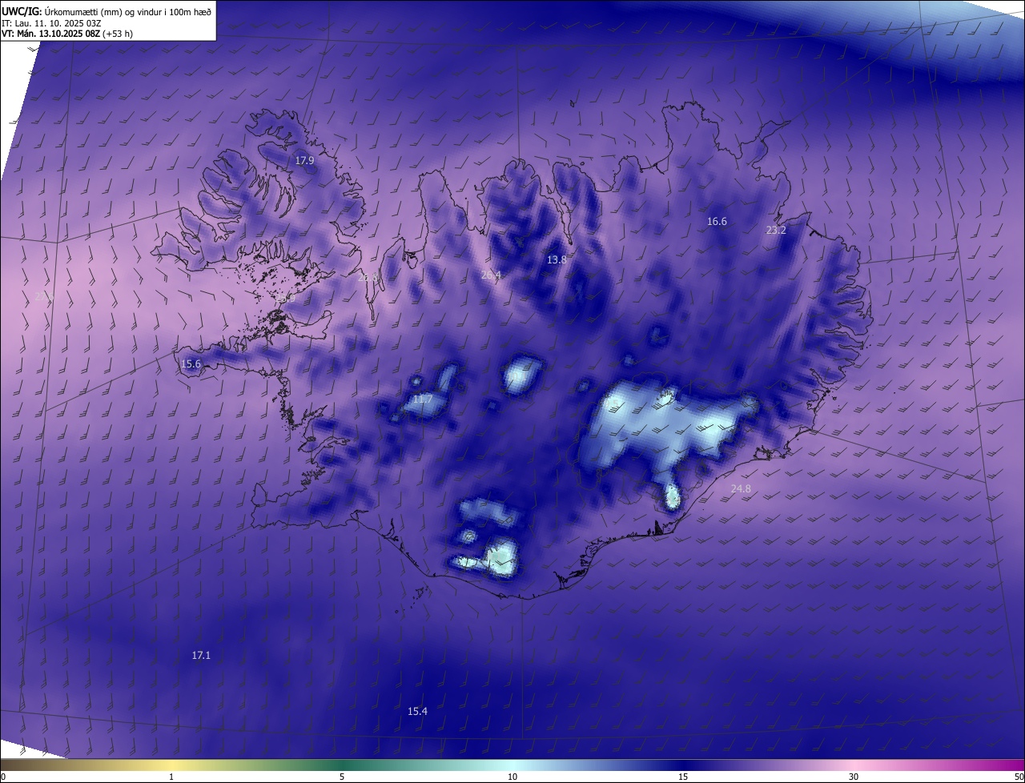
Task: Click the map value label 15.6
Action: 191,363
